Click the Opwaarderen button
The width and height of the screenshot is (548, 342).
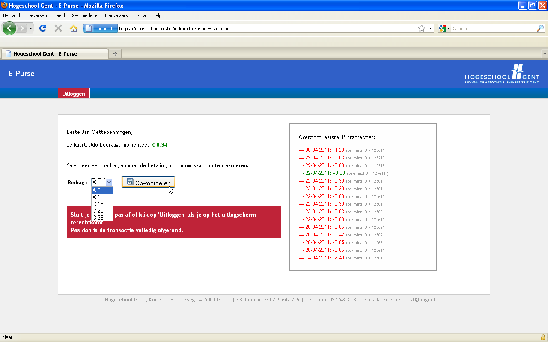coord(148,182)
